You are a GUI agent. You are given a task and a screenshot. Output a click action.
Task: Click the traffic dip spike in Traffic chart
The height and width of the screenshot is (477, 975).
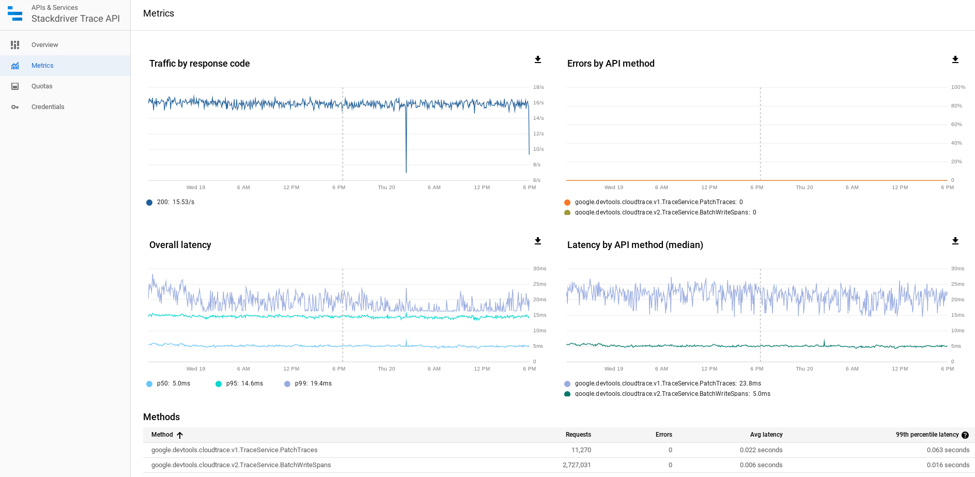[x=406, y=140]
